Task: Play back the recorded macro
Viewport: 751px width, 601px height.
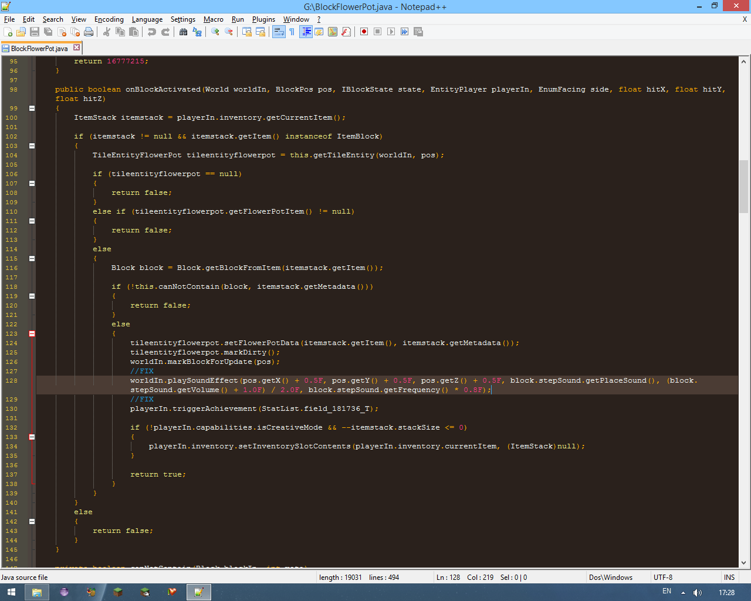Action: tap(391, 32)
